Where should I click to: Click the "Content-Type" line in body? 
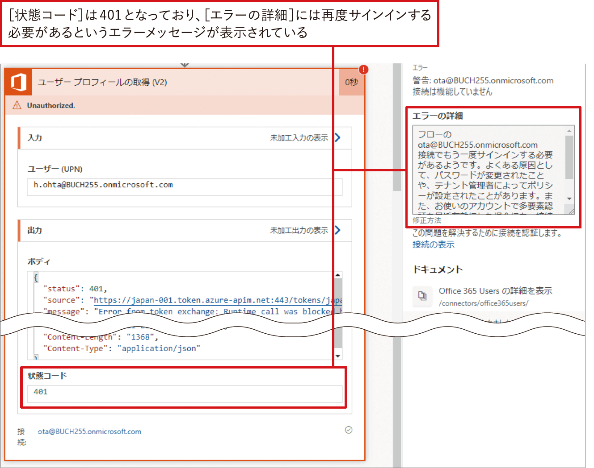point(122,348)
